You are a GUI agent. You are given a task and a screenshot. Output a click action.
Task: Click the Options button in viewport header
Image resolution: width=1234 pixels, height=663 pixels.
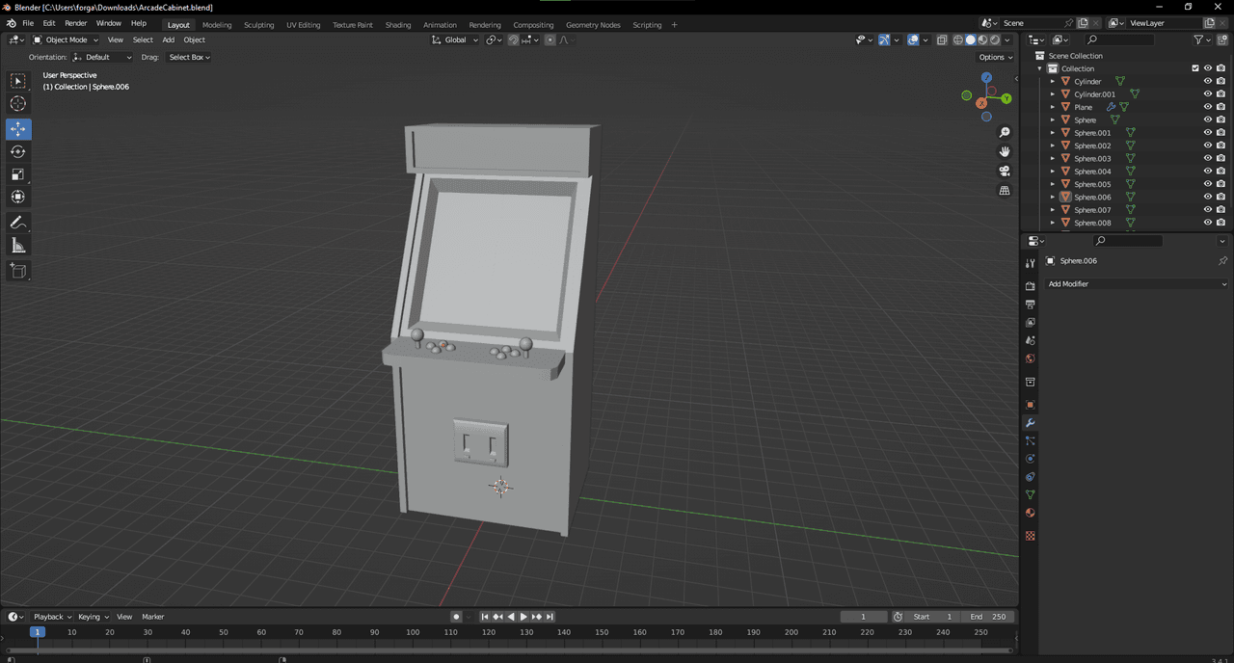click(996, 57)
